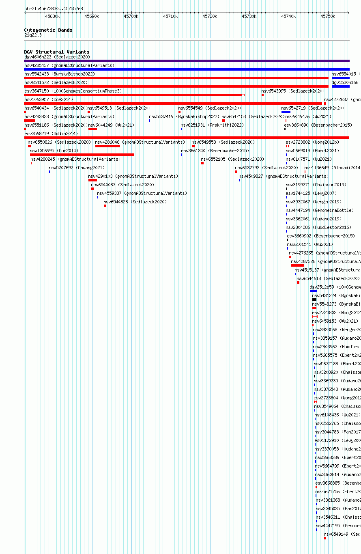361x554 pixels.
Task: Click the red bar under nsv1056995
Action: click(82, 155)
